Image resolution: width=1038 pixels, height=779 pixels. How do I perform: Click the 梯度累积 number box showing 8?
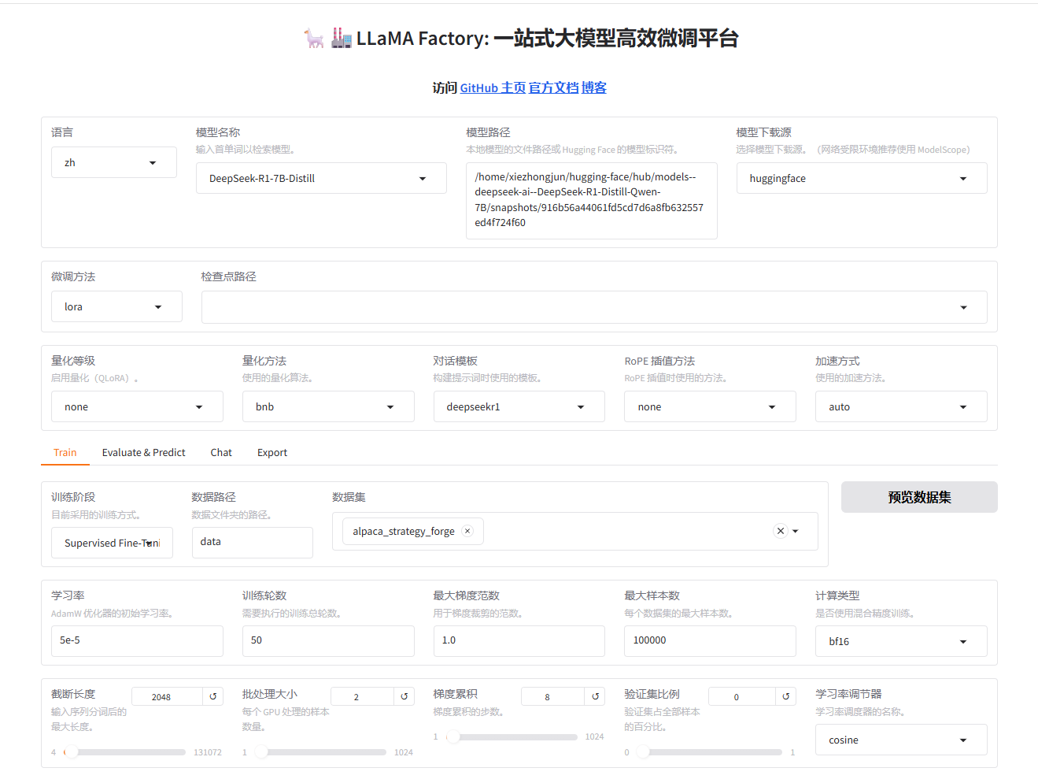pyautogui.click(x=553, y=696)
